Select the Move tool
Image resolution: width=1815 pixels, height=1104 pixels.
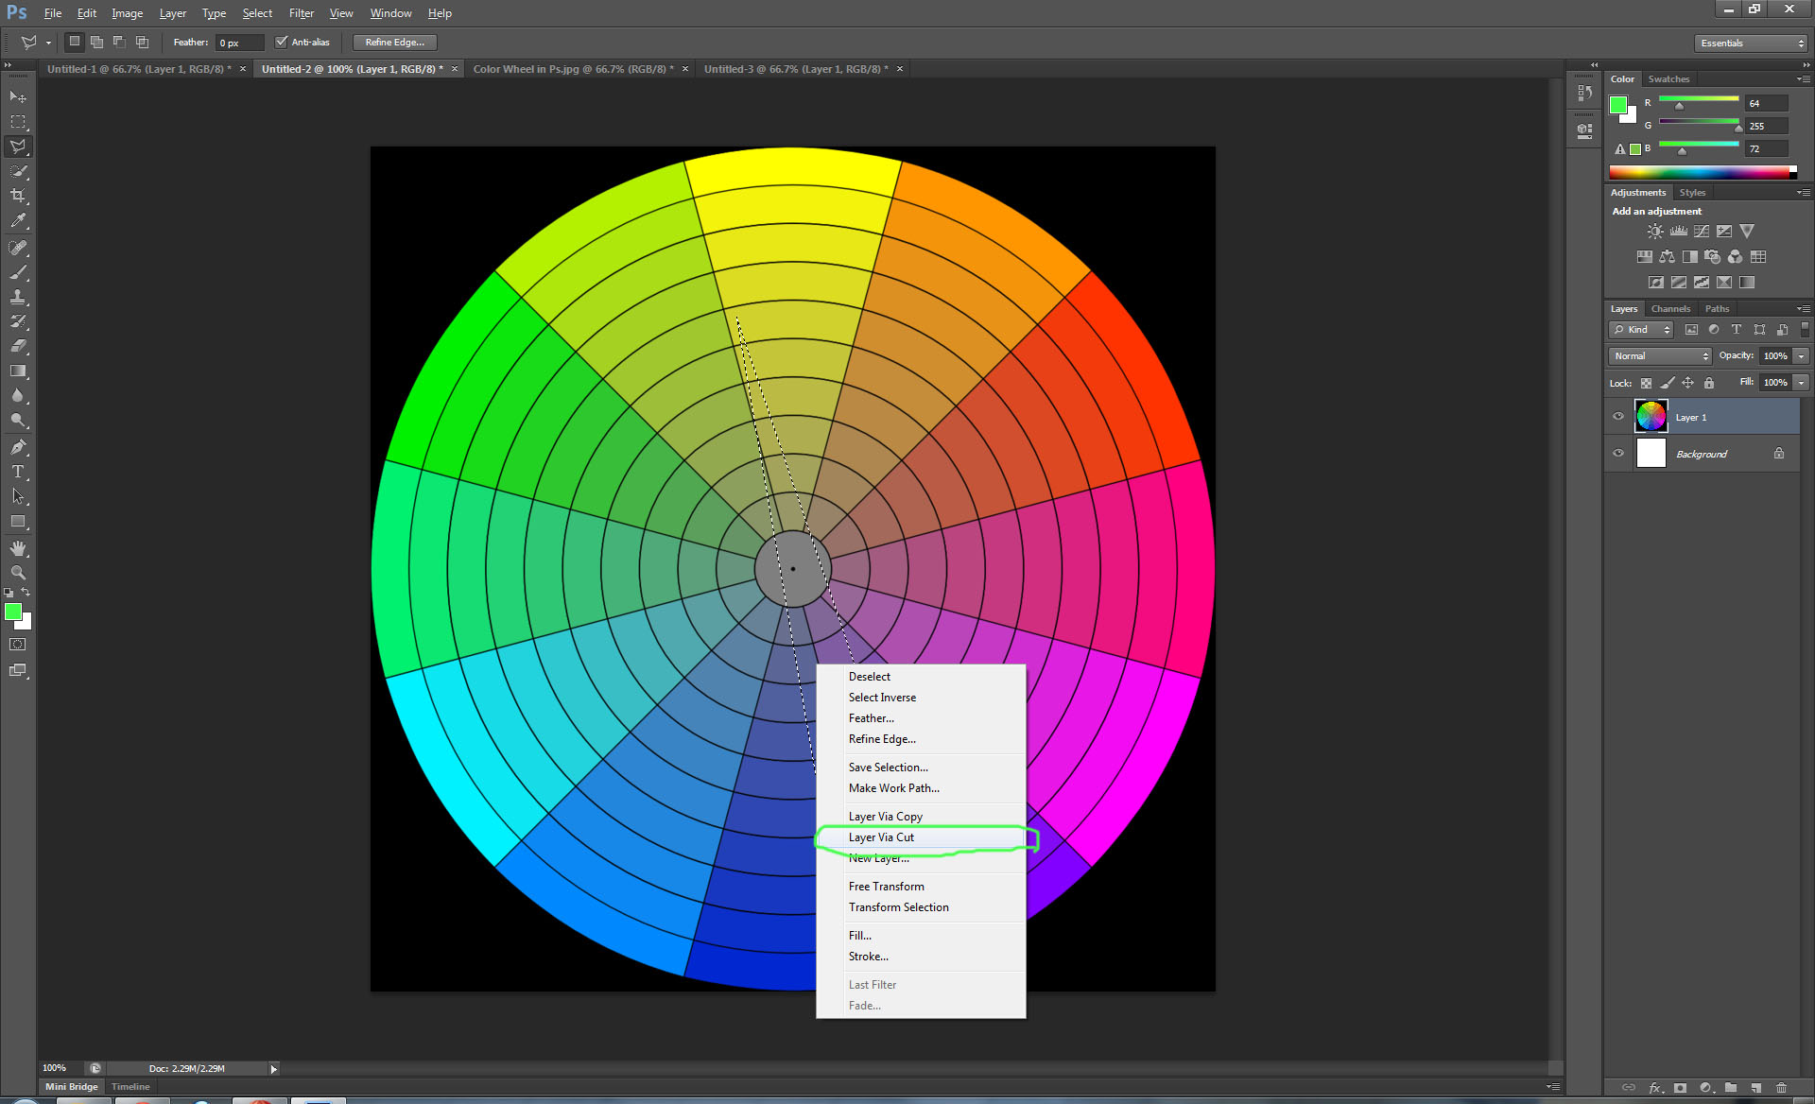[18, 96]
